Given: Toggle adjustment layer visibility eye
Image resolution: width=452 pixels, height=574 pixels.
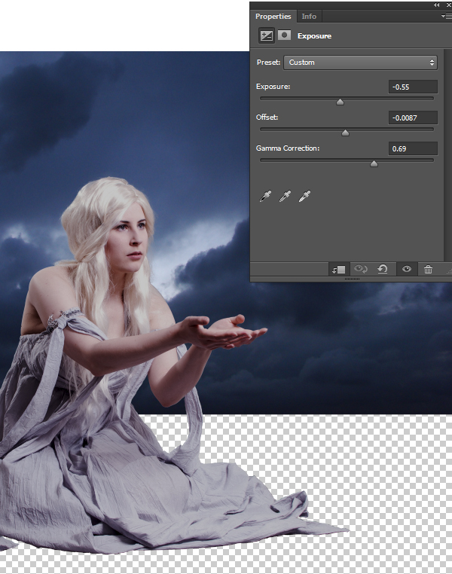Looking at the screenshot, I should click(406, 269).
